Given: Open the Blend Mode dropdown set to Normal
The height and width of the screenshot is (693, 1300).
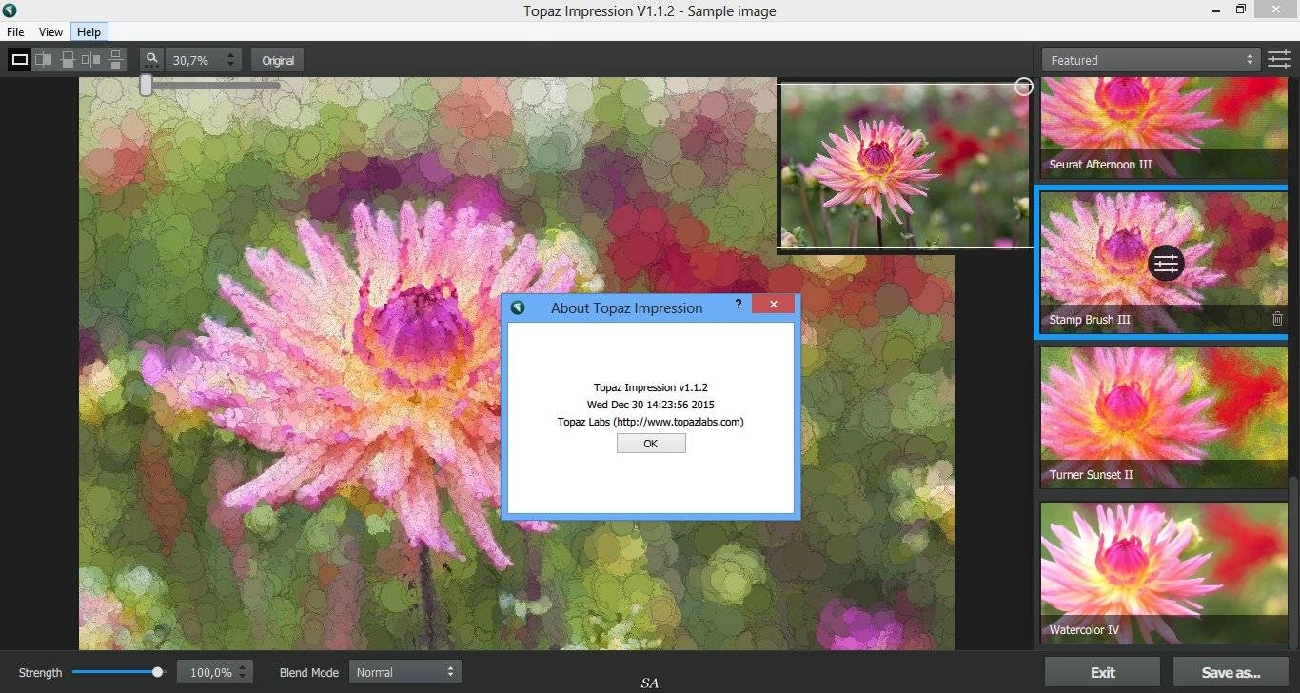Looking at the screenshot, I should tap(405, 672).
